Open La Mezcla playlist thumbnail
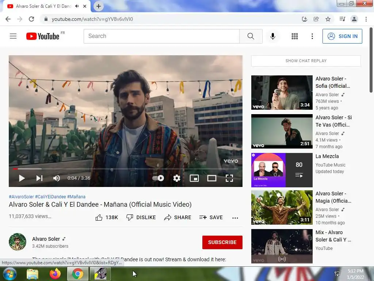The image size is (374, 281). [x=282, y=170]
